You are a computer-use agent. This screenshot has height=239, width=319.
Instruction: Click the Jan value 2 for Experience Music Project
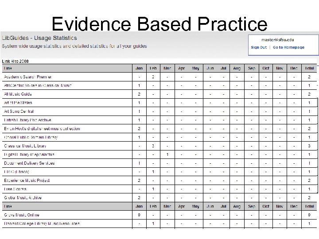coord(139,181)
